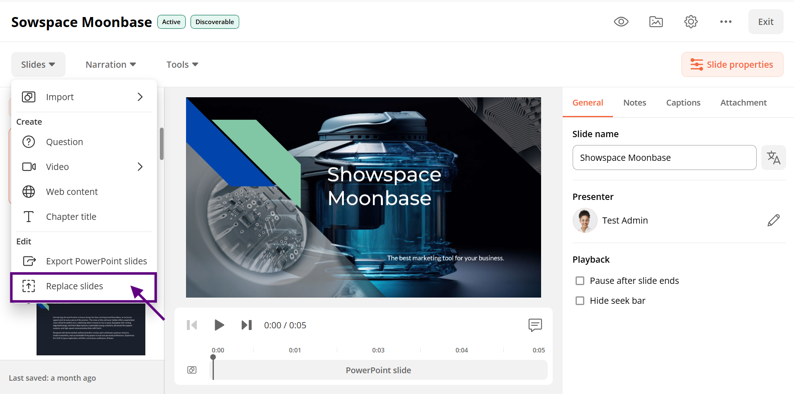
Task: Play the slide preview
Action: tap(219, 325)
